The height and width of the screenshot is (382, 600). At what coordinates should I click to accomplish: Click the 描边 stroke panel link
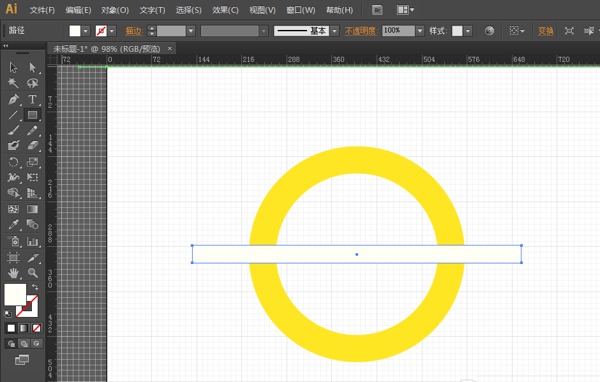click(x=133, y=31)
